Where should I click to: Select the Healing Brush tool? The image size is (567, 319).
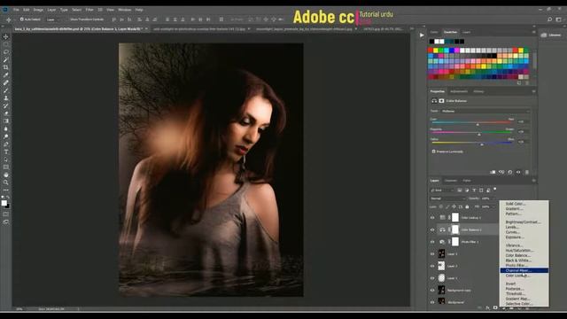[6, 82]
